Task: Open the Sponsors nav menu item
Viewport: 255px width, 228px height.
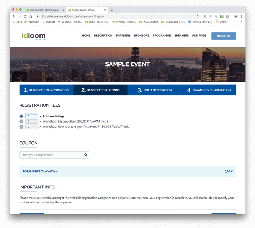Action: [x=141, y=36]
